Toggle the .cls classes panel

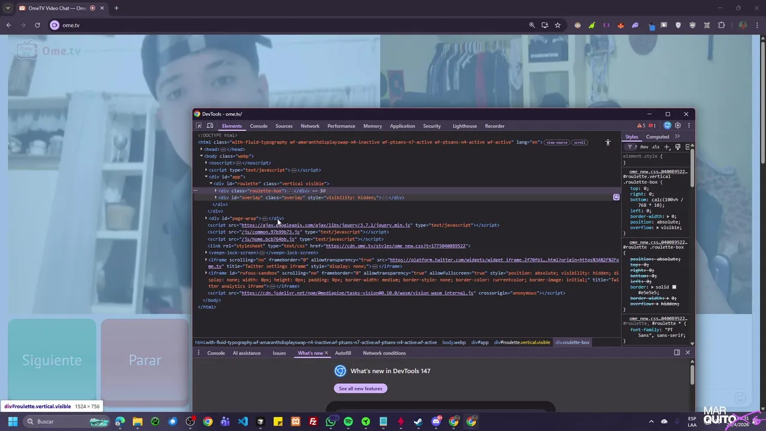[656, 147]
